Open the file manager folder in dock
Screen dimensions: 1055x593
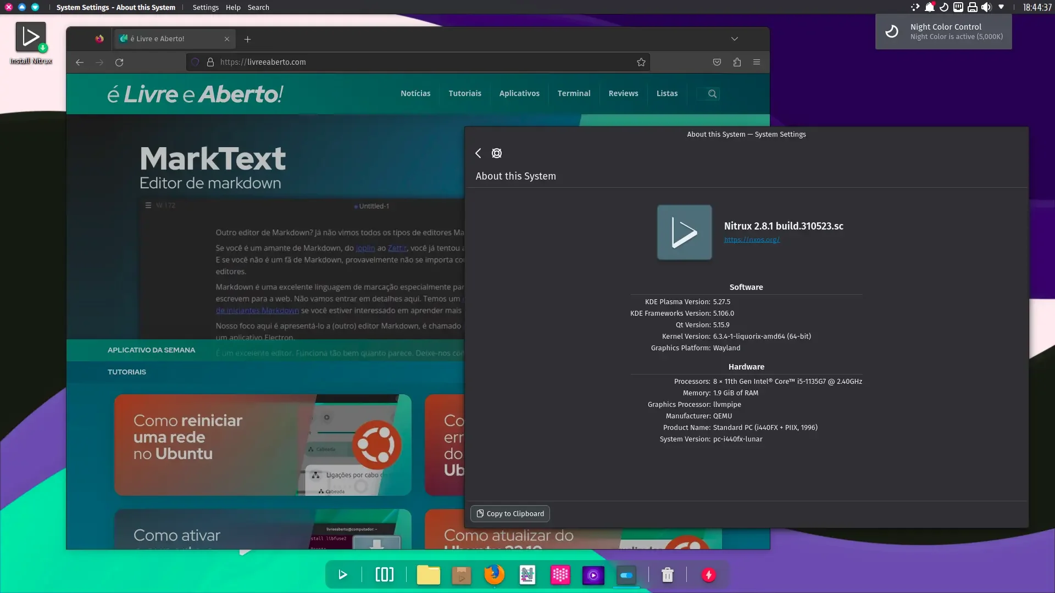[428, 575]
